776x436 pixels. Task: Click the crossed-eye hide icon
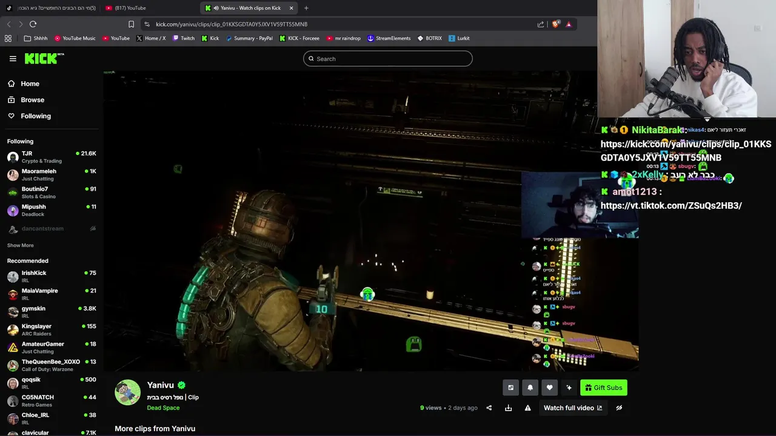pyautogui.click(x=619, y=408)
